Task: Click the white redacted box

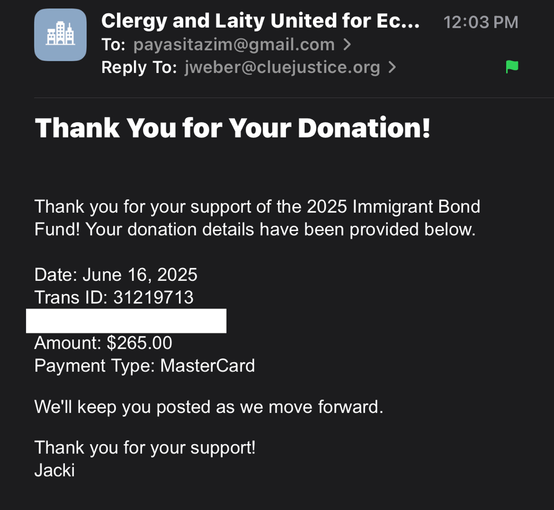Action: point(126,321)
